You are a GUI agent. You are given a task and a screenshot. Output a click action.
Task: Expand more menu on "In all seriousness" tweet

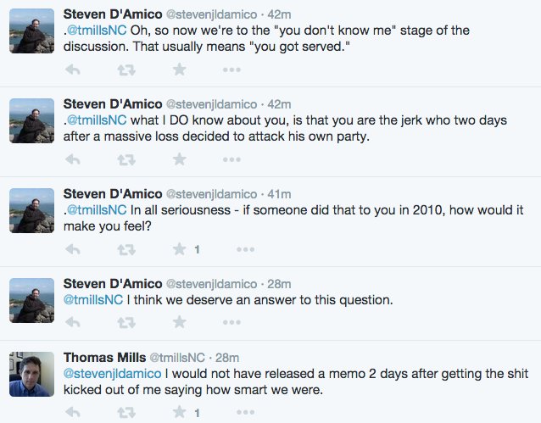point(245,249)
